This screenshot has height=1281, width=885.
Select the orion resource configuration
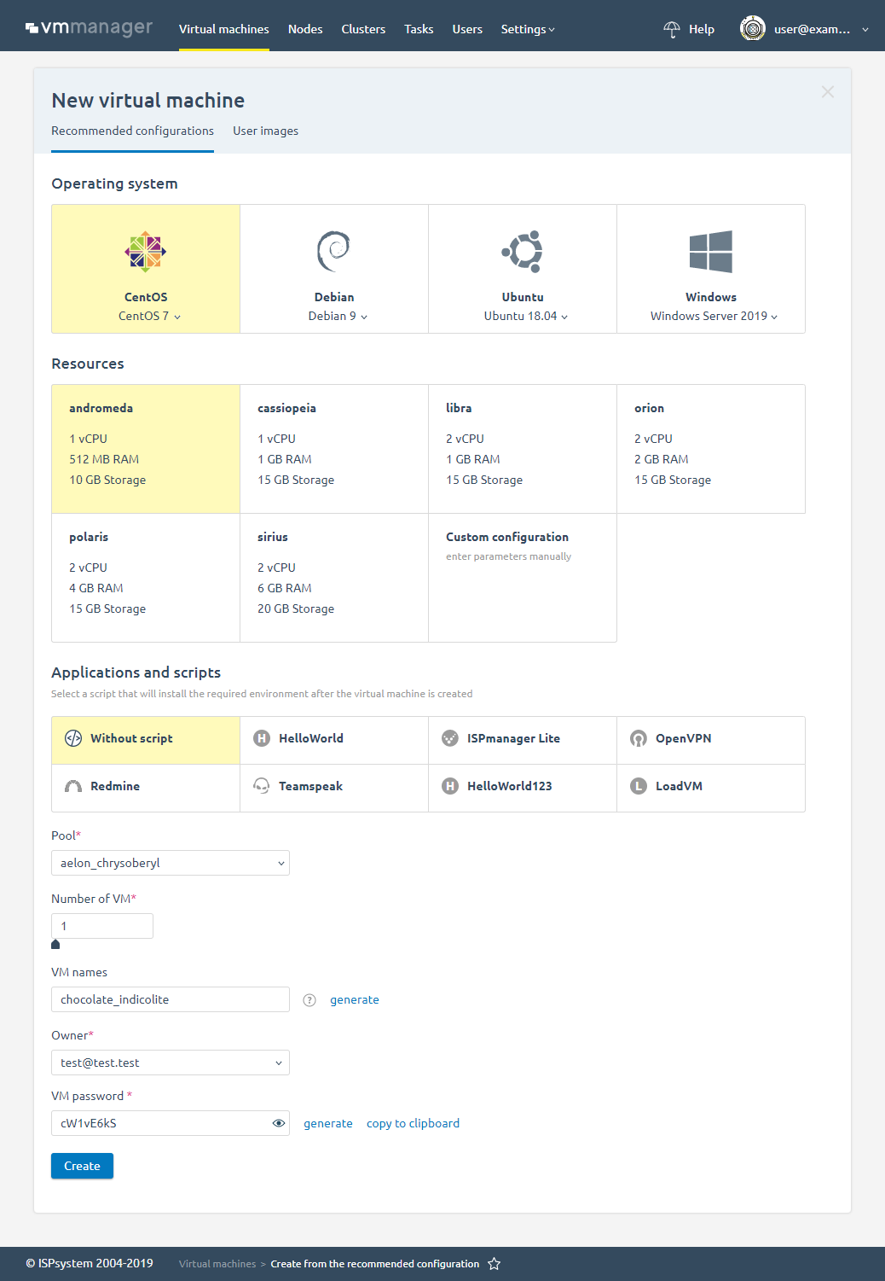711,449
